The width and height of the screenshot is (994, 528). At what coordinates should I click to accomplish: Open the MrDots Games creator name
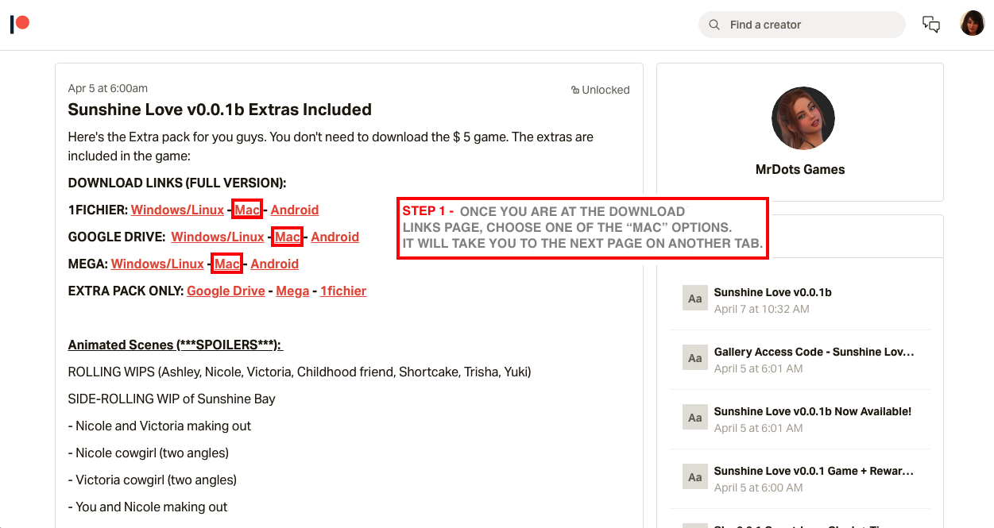pyautogui.click(x=799, y=169)
